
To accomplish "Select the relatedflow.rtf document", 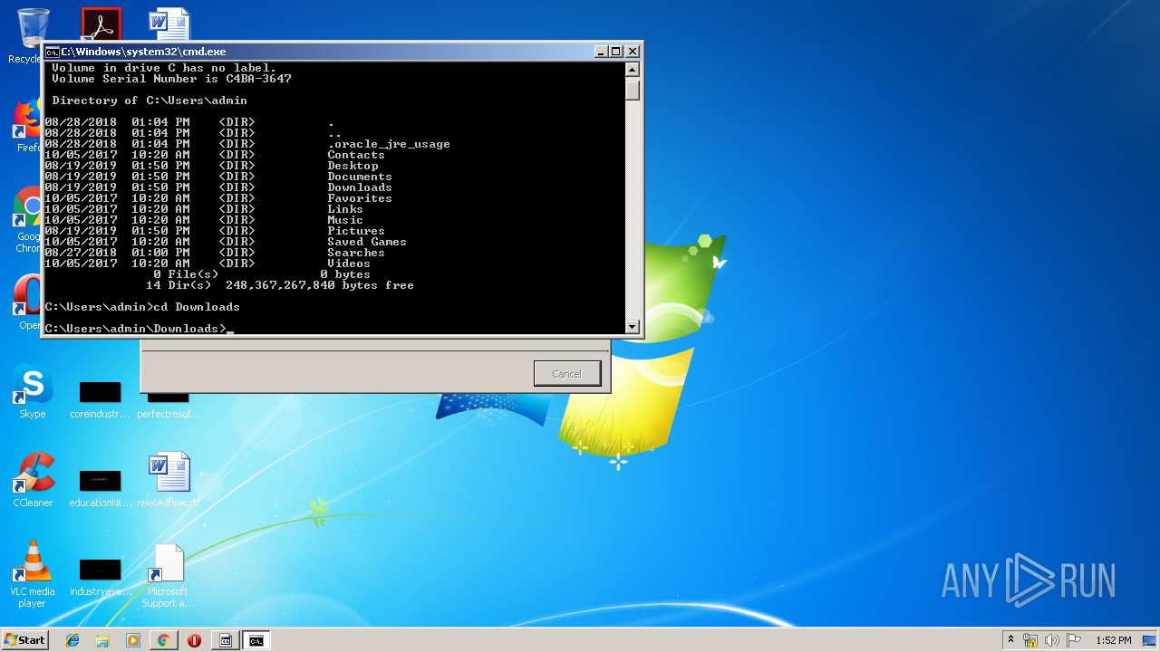I will pyautogui.click(x=169, y=480).
